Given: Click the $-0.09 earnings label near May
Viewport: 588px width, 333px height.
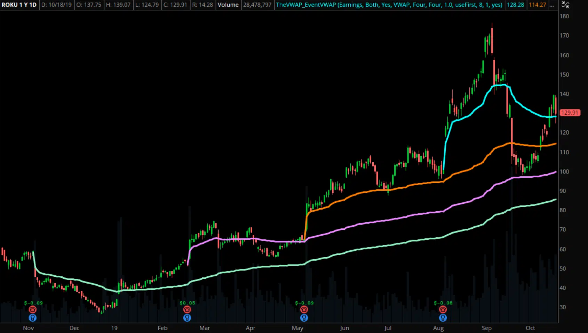Looking at the screenshot, I should tap(304, 303).
